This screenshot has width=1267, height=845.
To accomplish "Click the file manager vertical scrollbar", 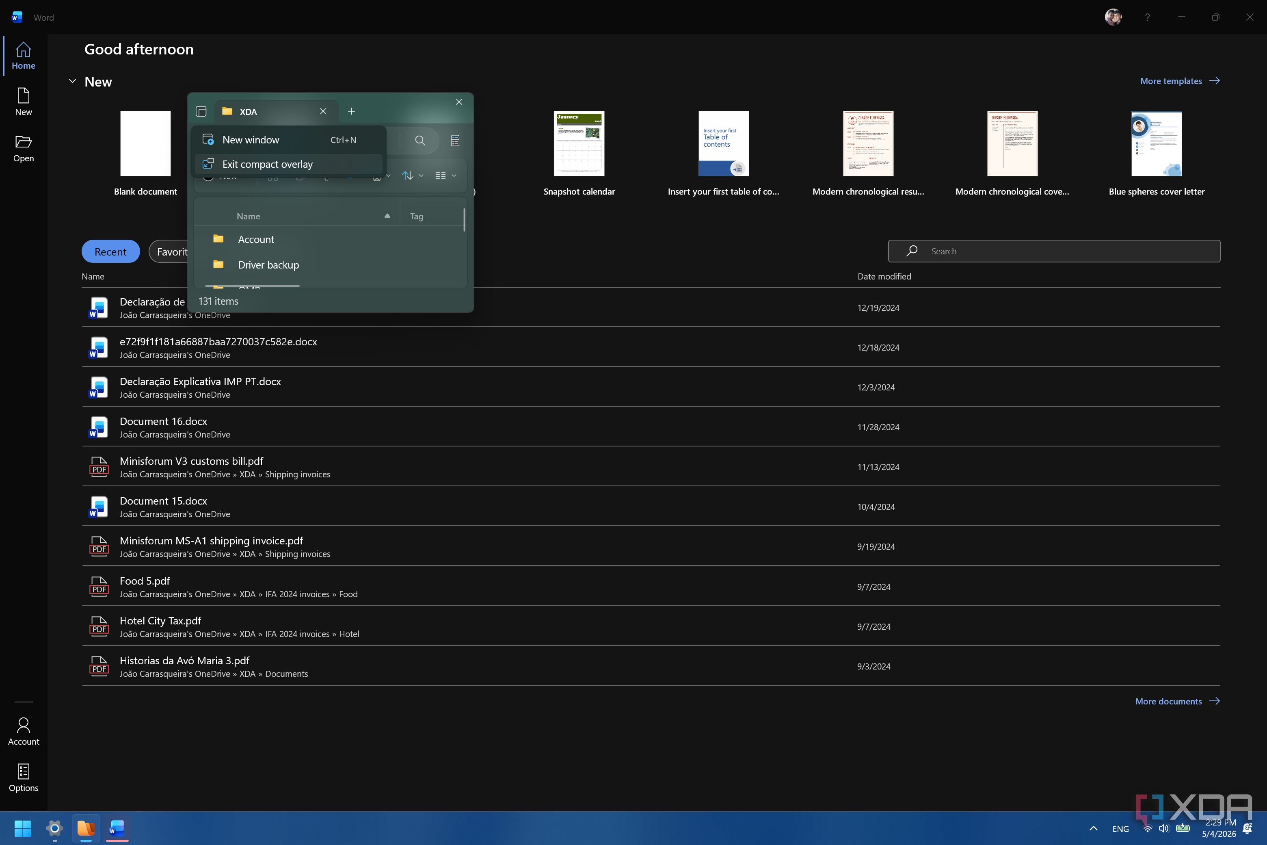I will coord(464,221).
